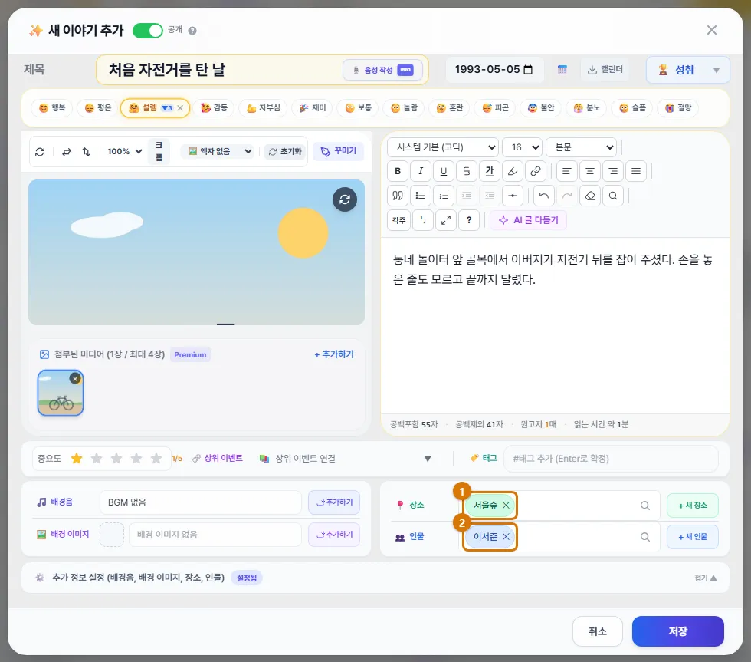The width and height of the screenshot is (751, 662).
Task: Open the help icon next to 공개
Action: (192, 31)
